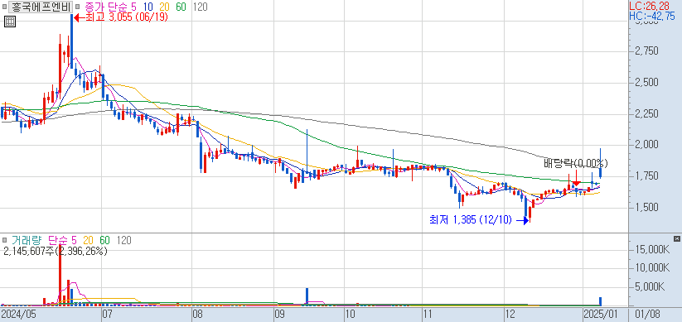Click the 12 month axis label
The width and height of the screenshot is (682, 322).
(x=510, y=314)
